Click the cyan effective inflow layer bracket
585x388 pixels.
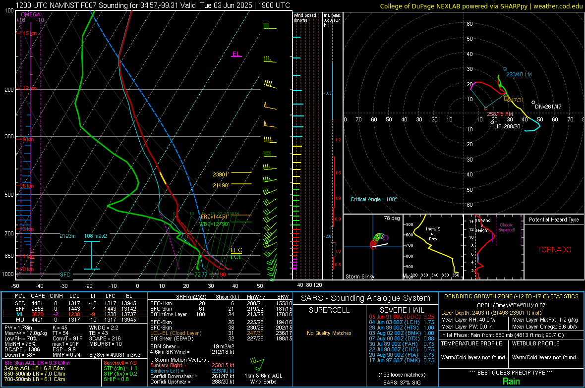92,255
